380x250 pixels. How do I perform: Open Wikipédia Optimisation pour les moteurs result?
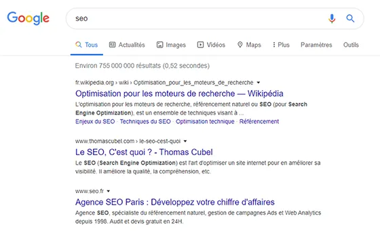coord(179,93)
